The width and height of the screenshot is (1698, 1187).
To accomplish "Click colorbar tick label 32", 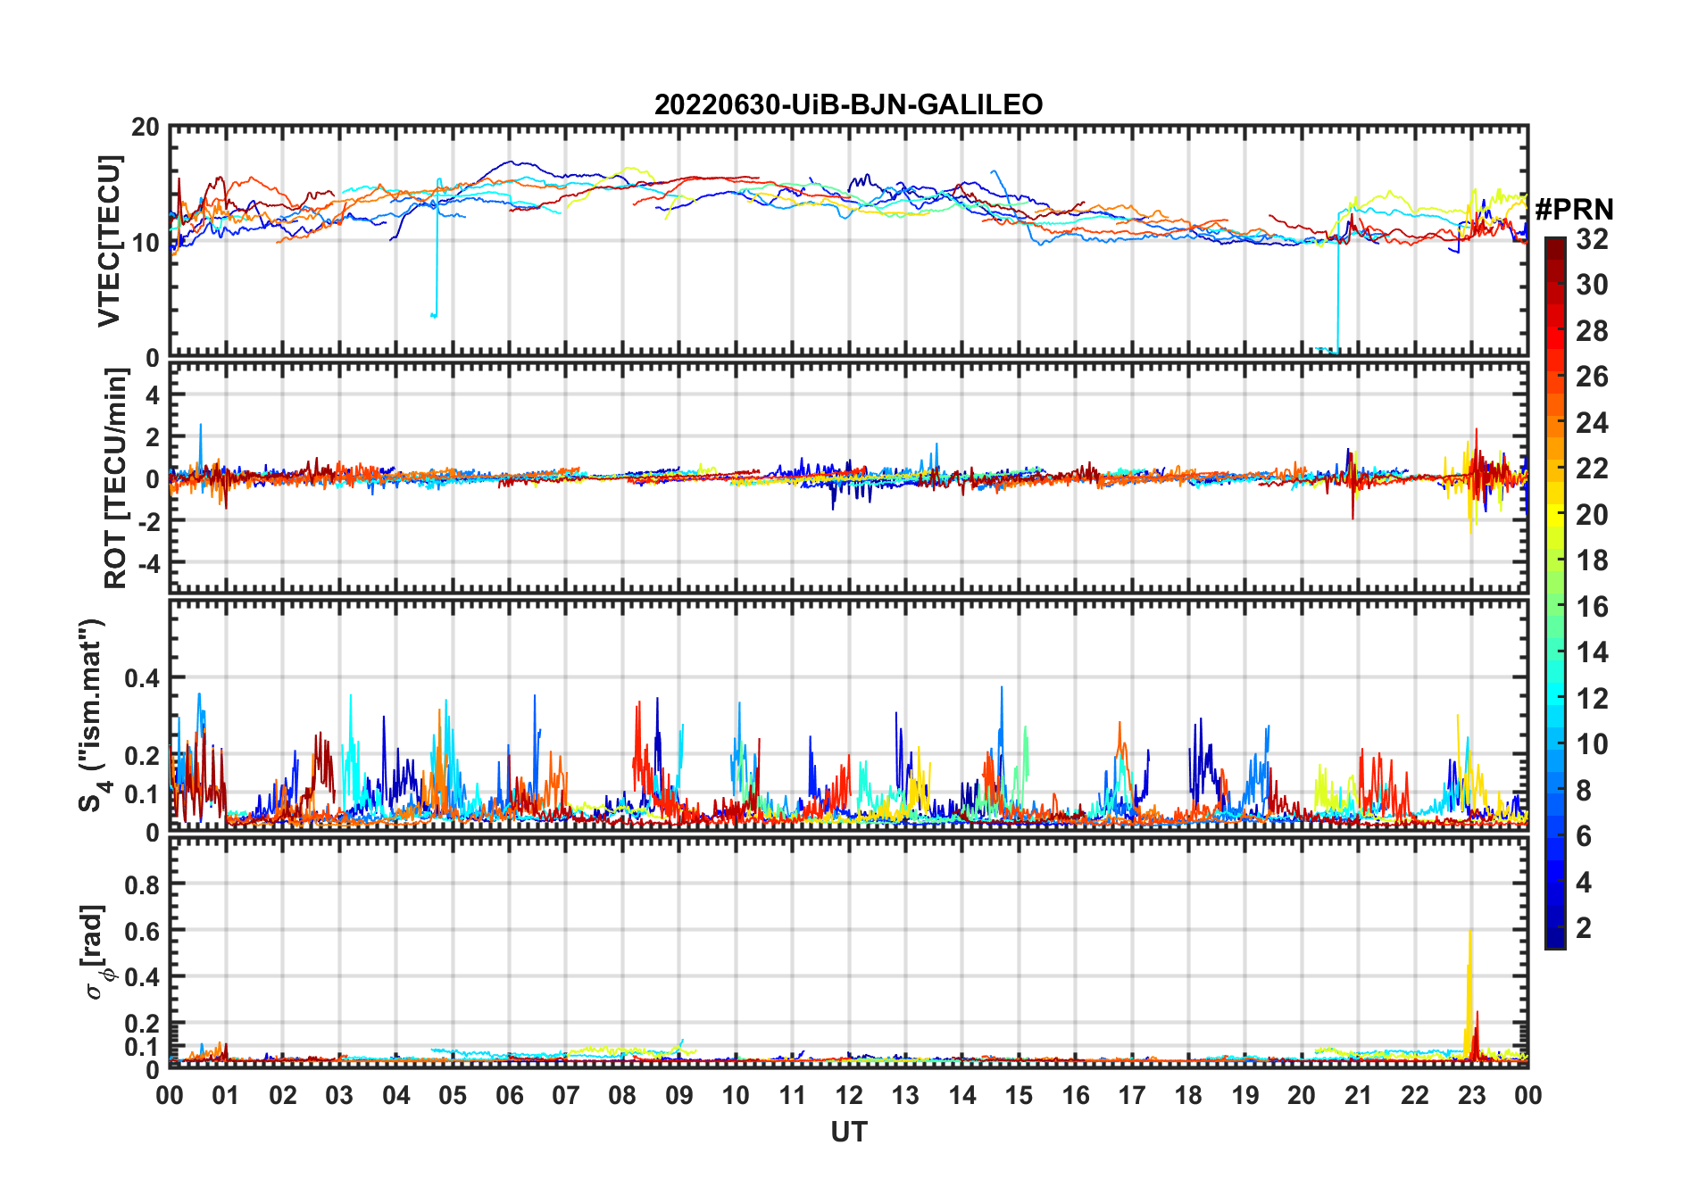I will 1592,238.
